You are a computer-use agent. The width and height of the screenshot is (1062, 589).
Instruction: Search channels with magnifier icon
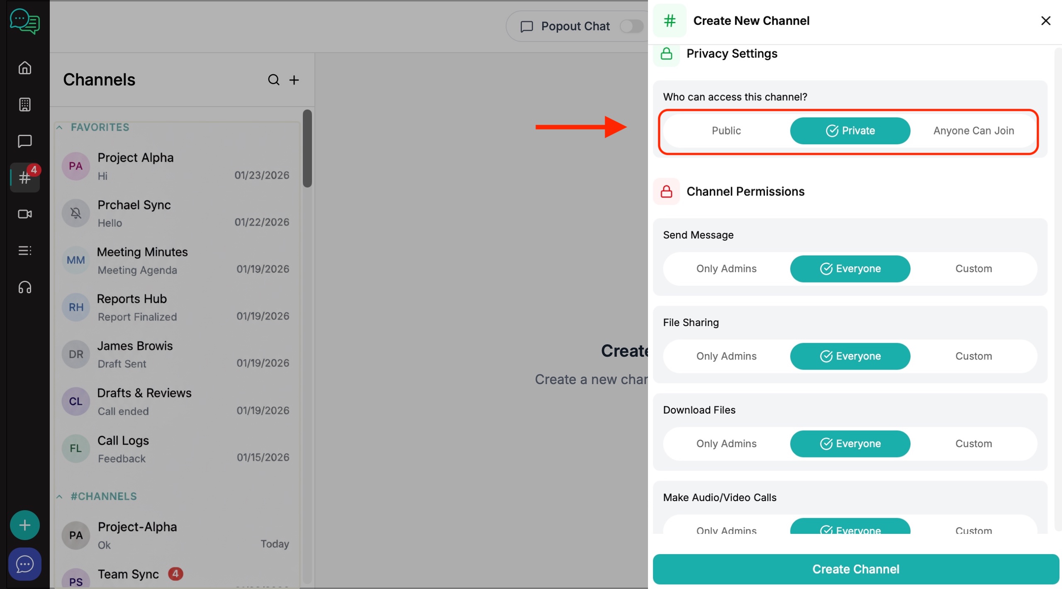273,80
